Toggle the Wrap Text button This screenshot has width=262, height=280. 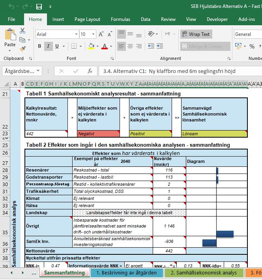coord(196,34)
